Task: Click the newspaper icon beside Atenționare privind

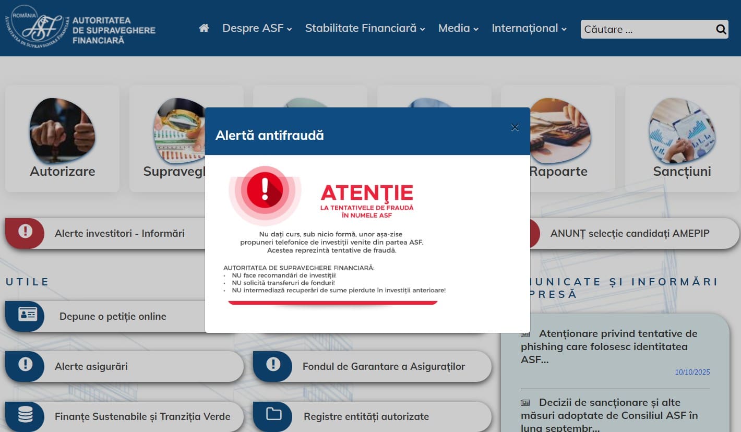Action: pyautogui.click(x=525, y=334)
